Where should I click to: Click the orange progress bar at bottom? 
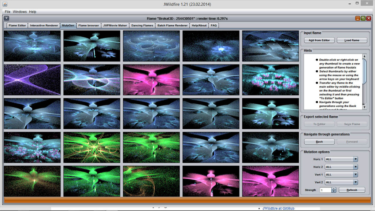coord(187,200)
